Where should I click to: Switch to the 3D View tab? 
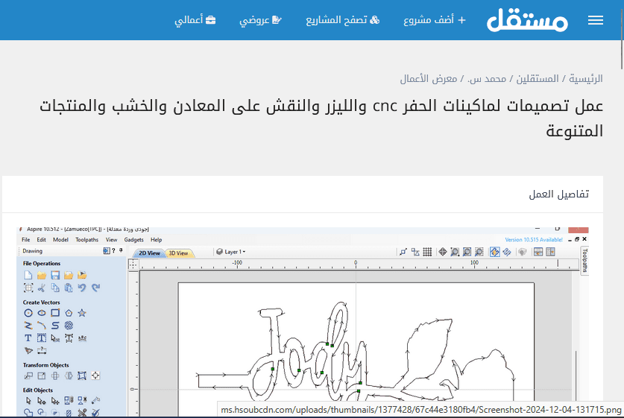click(177, 253)
